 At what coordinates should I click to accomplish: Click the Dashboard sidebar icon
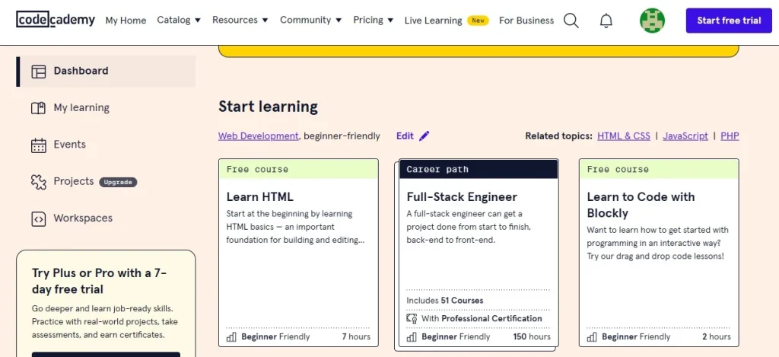(38, 71)
